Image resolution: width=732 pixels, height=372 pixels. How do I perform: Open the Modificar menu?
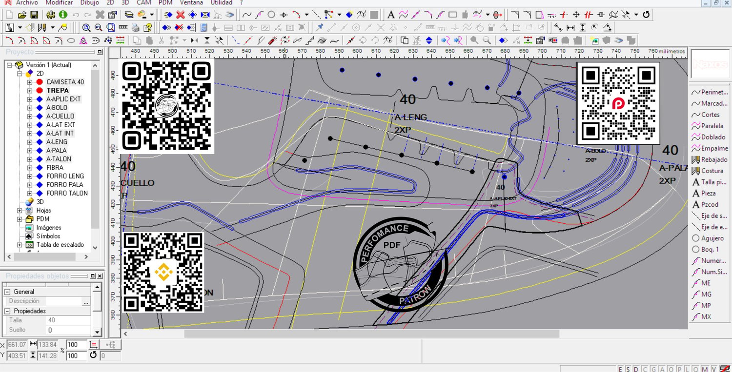point(59,2)
